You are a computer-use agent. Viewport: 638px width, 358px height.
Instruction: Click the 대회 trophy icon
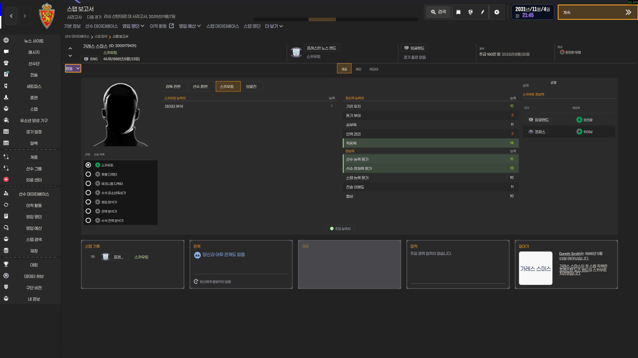pyautogui.click(x=6, y=265)
